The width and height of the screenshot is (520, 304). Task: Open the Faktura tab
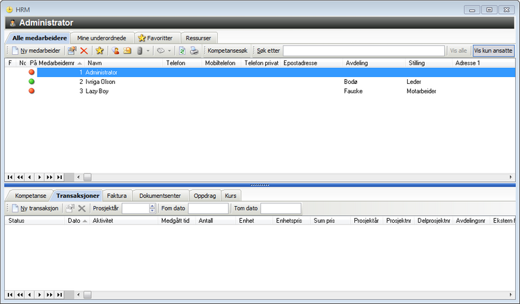(117, 196)
